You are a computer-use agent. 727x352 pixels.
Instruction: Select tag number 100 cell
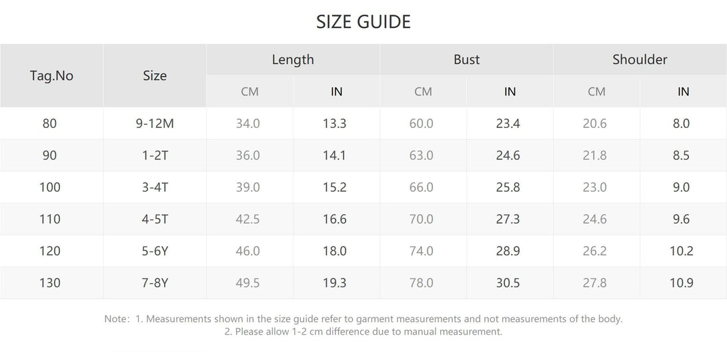coord(50,187)
